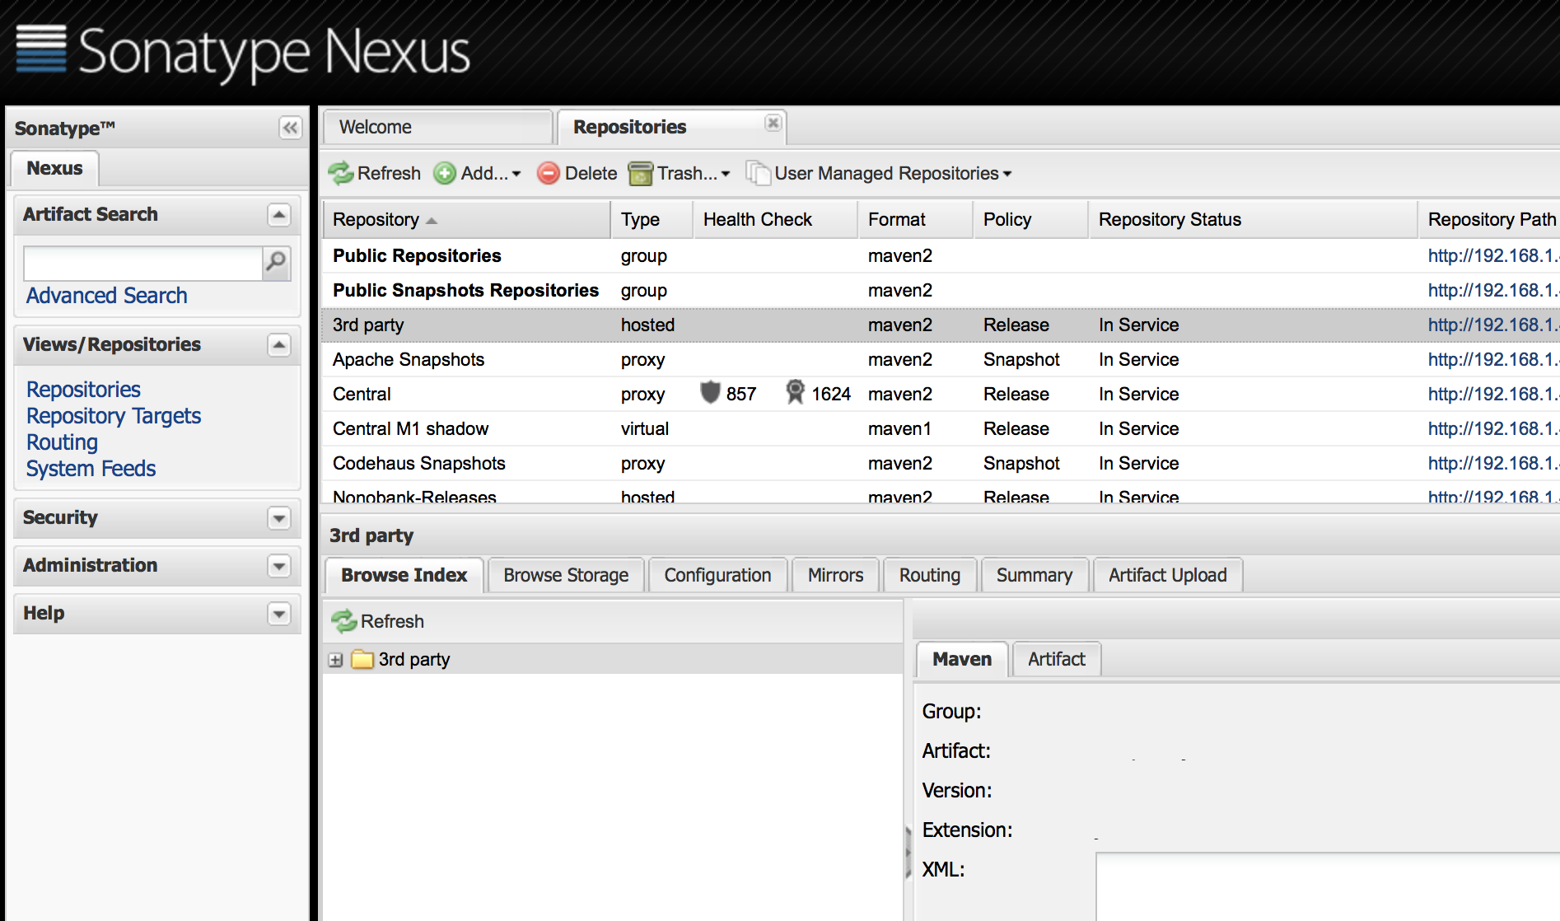Click Refresh in the repositories toolbar
This screenshot has height=921, width=1560.
coord(375,173)
